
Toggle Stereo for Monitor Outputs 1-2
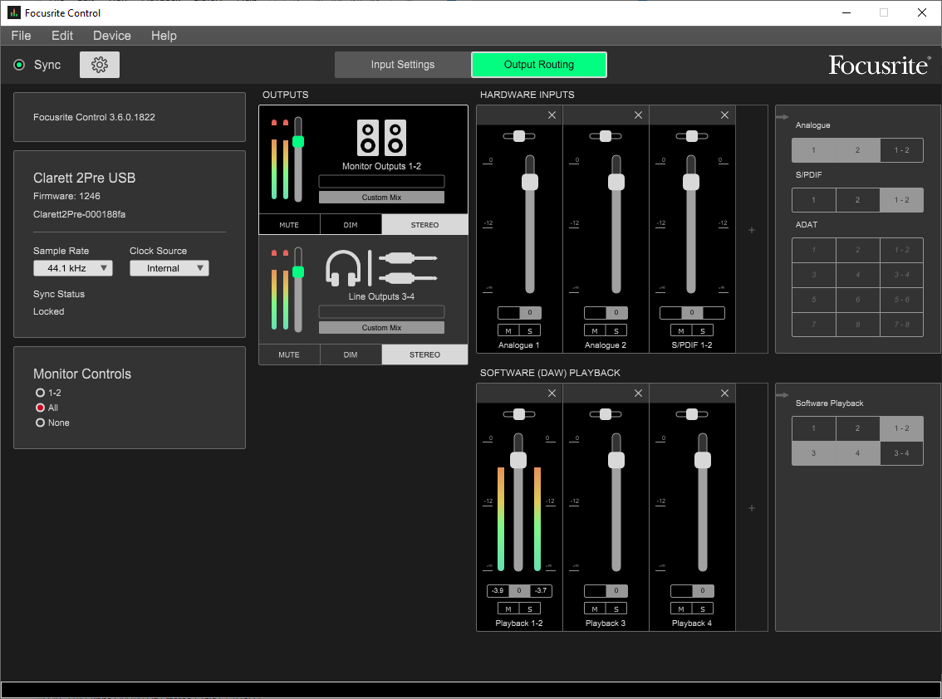(x=424, y=225)
